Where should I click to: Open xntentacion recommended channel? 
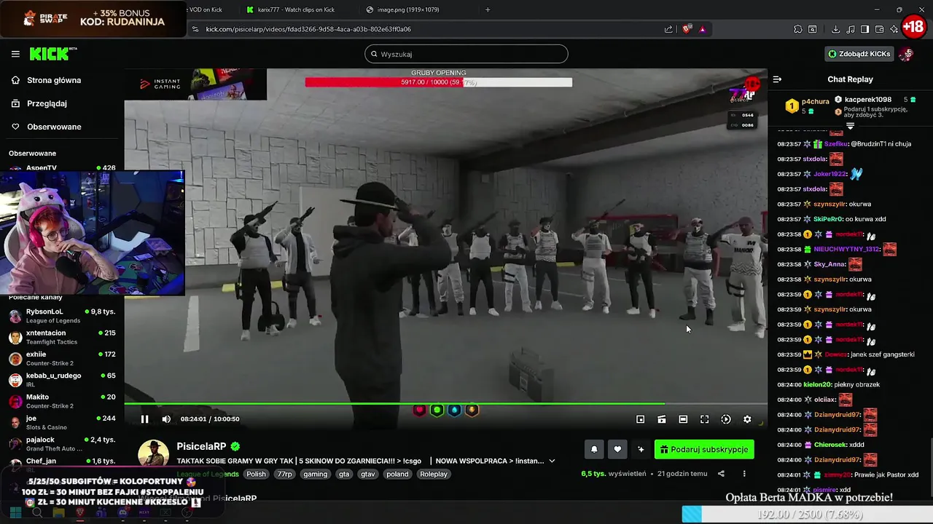62,337
